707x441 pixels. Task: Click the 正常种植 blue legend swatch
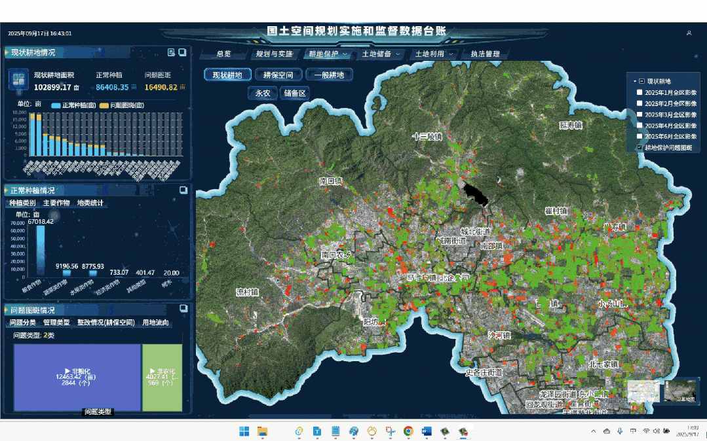56,105
